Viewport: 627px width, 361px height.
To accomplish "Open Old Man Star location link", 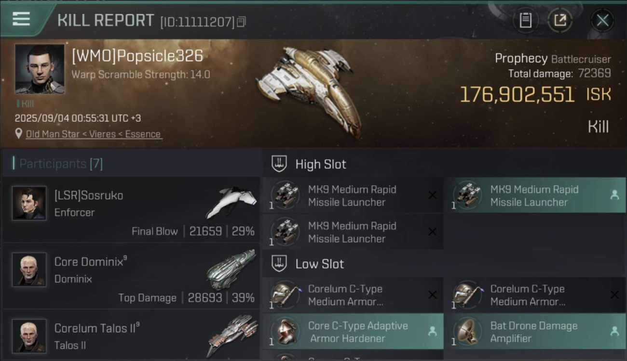I will click(94, 134).
